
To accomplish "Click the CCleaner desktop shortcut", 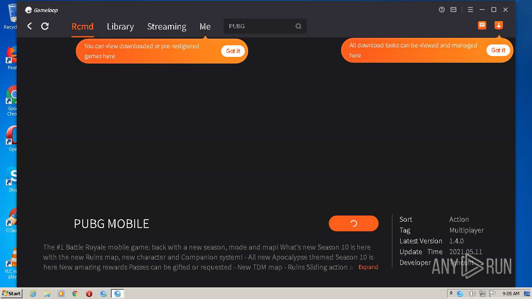I will pos(12,220).
